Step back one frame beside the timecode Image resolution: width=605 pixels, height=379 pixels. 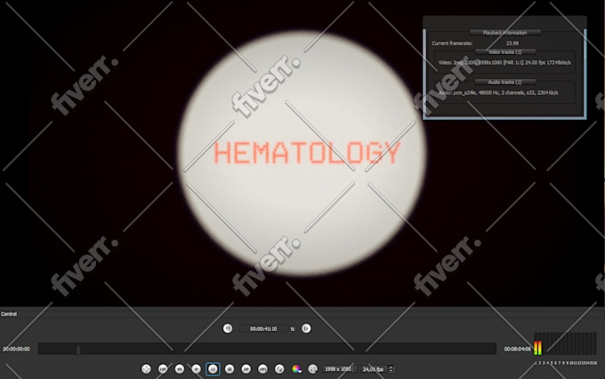click(228, 328)
